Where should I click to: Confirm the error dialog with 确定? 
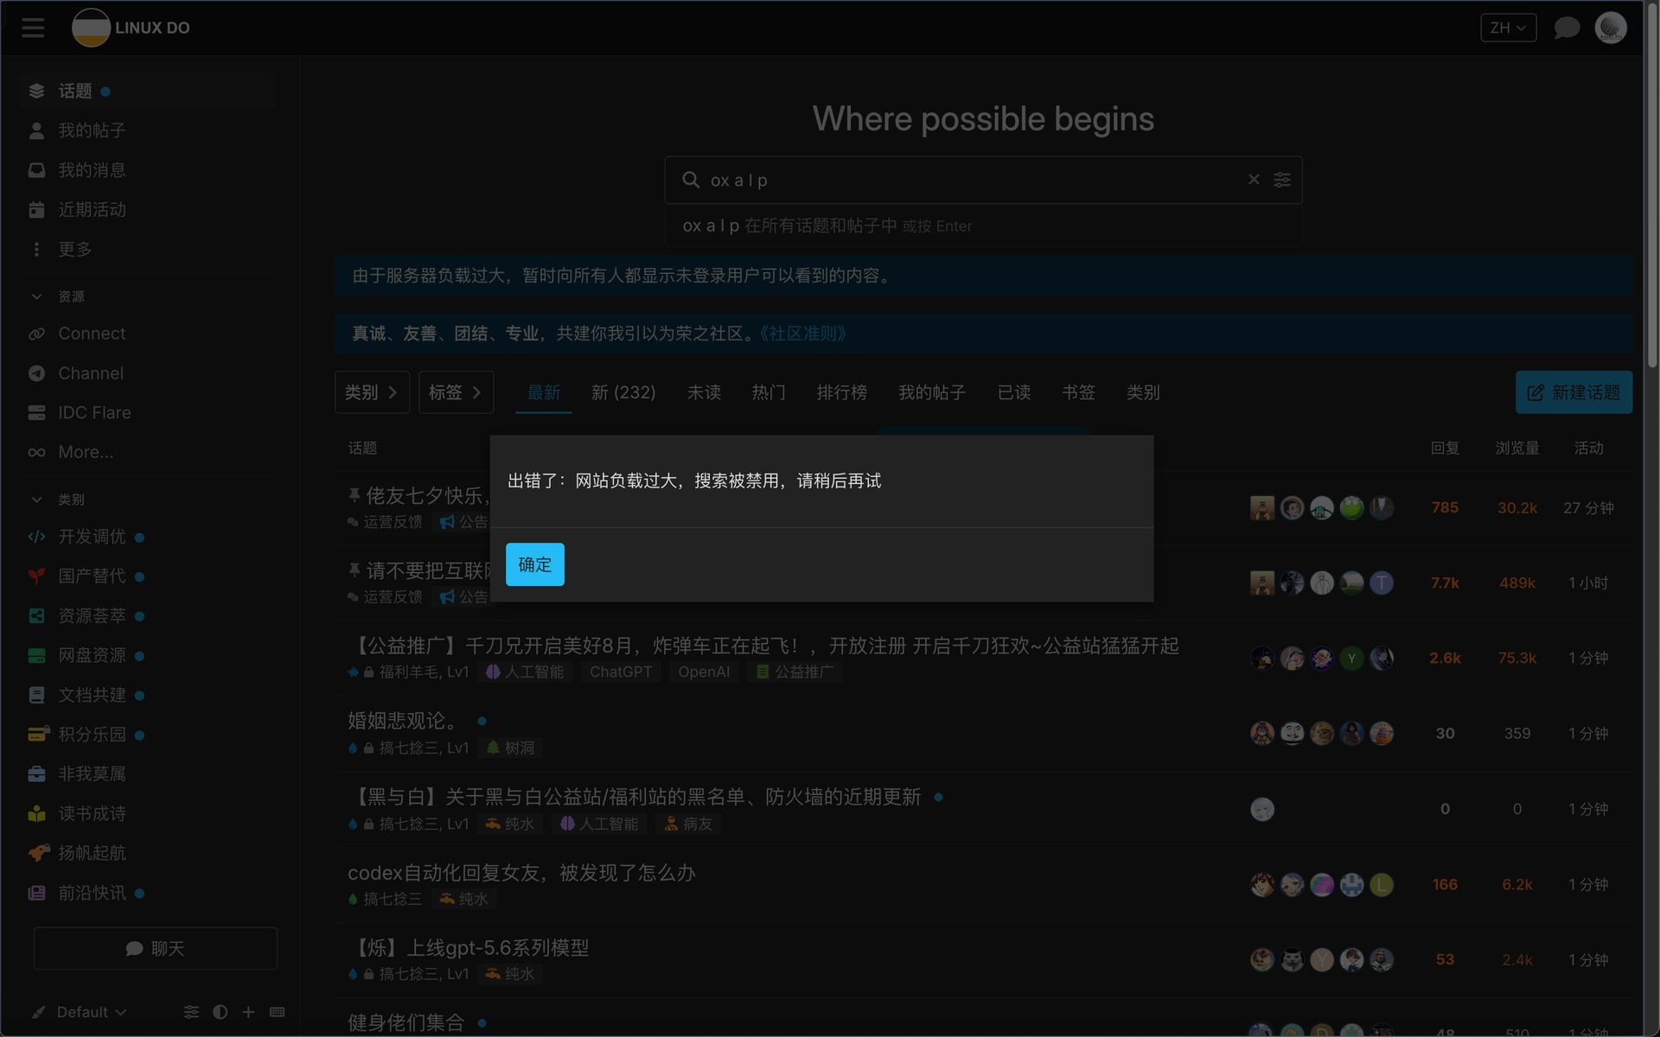[535, 564]
